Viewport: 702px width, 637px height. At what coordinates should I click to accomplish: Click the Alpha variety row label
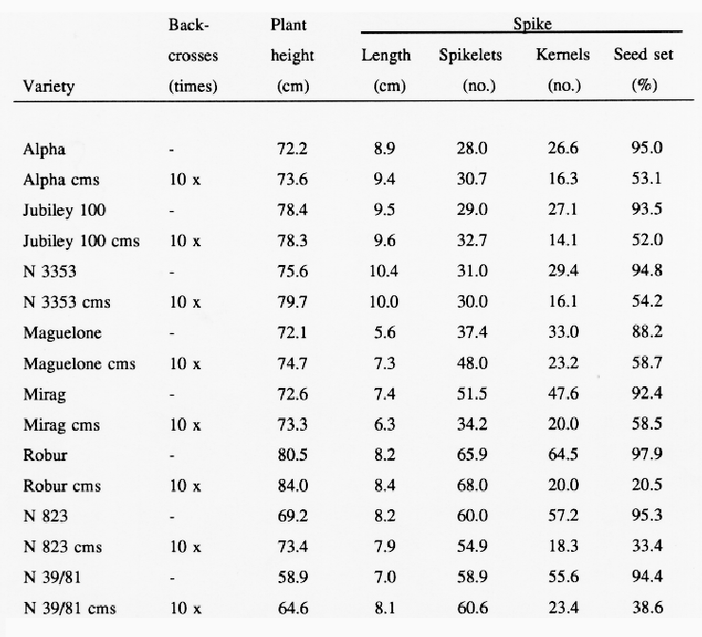point(45,149)
